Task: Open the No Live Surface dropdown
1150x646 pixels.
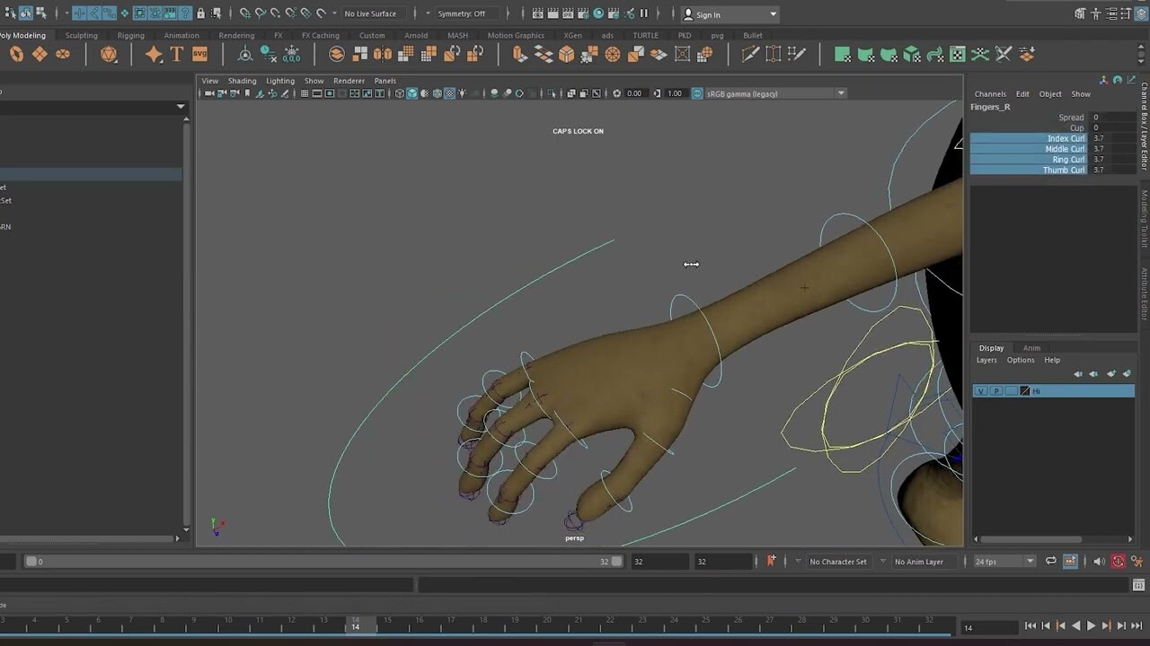Action: pos(371,13)
